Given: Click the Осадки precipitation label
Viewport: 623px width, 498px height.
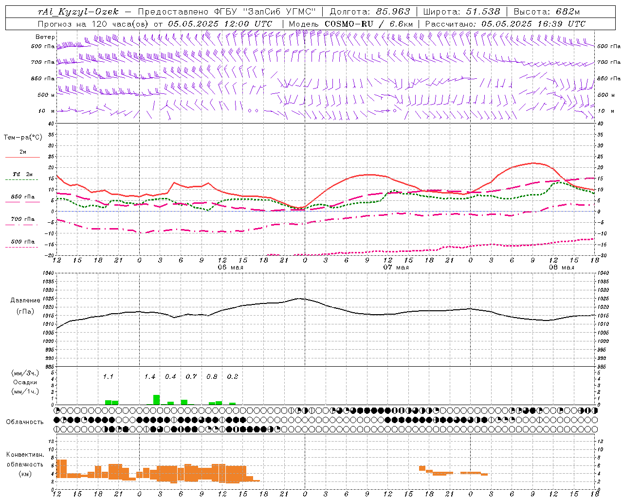Looking at the screenshot, I should click(25, 382).
